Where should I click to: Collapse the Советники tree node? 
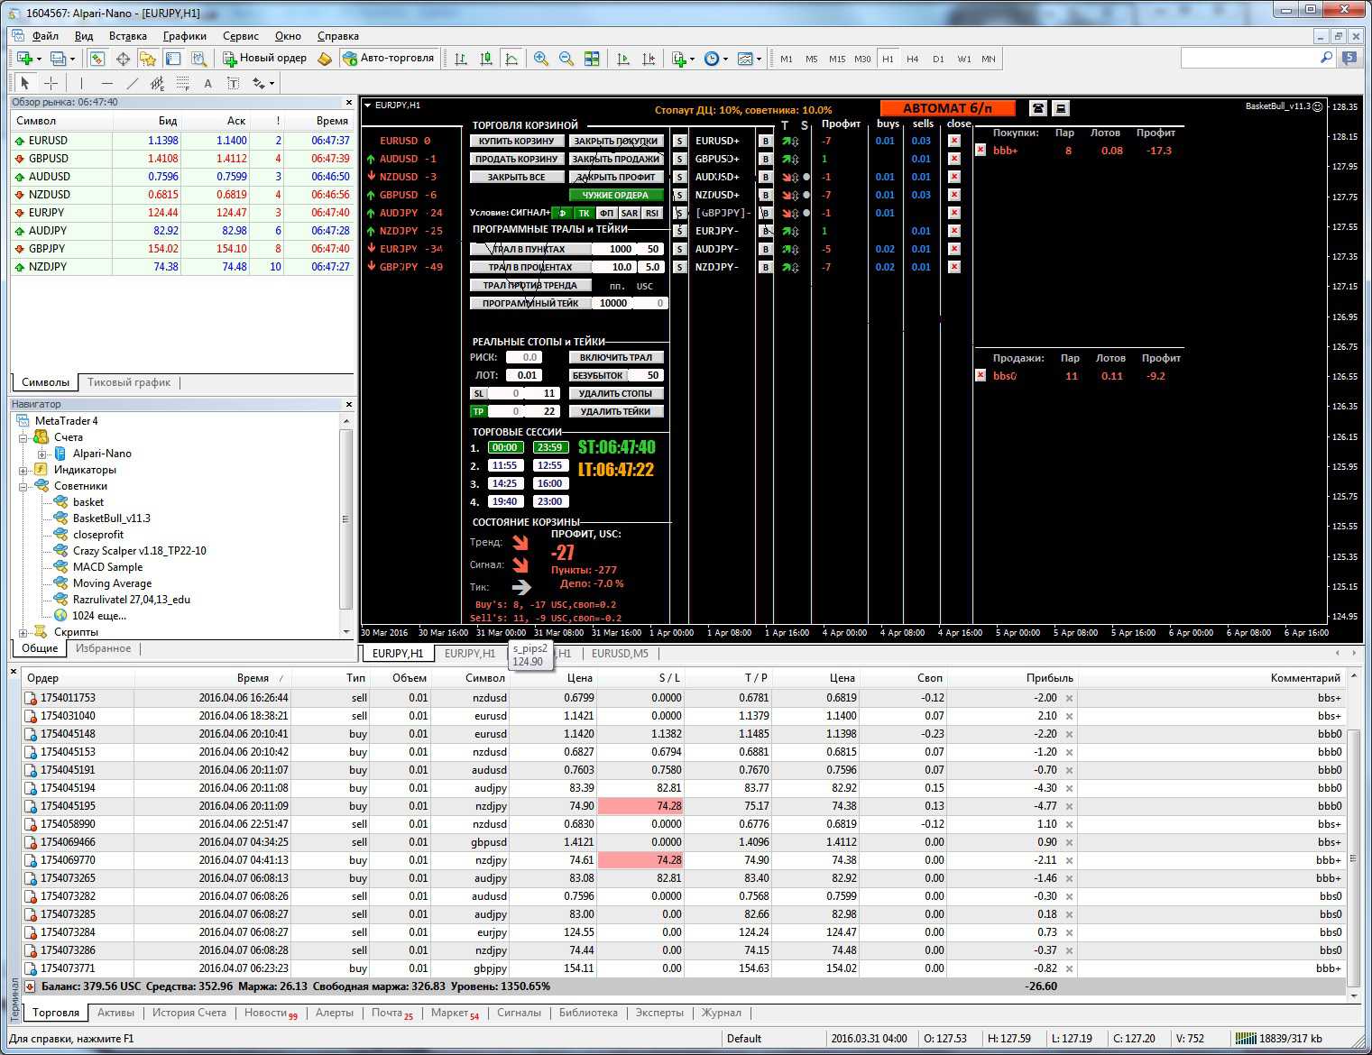[x=23, y=486]
